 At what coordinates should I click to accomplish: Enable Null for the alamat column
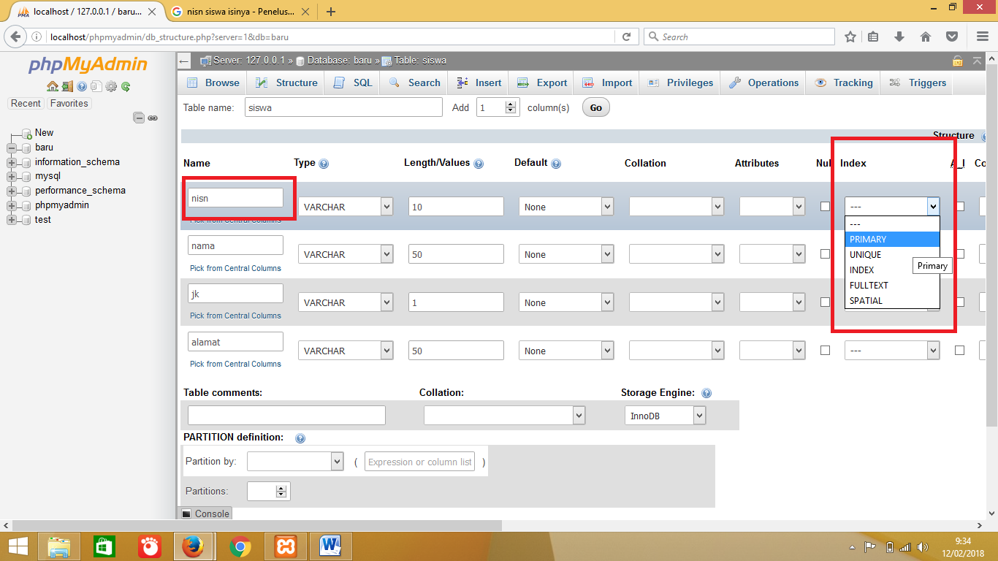pyautogui.click(x=826, y=350)
